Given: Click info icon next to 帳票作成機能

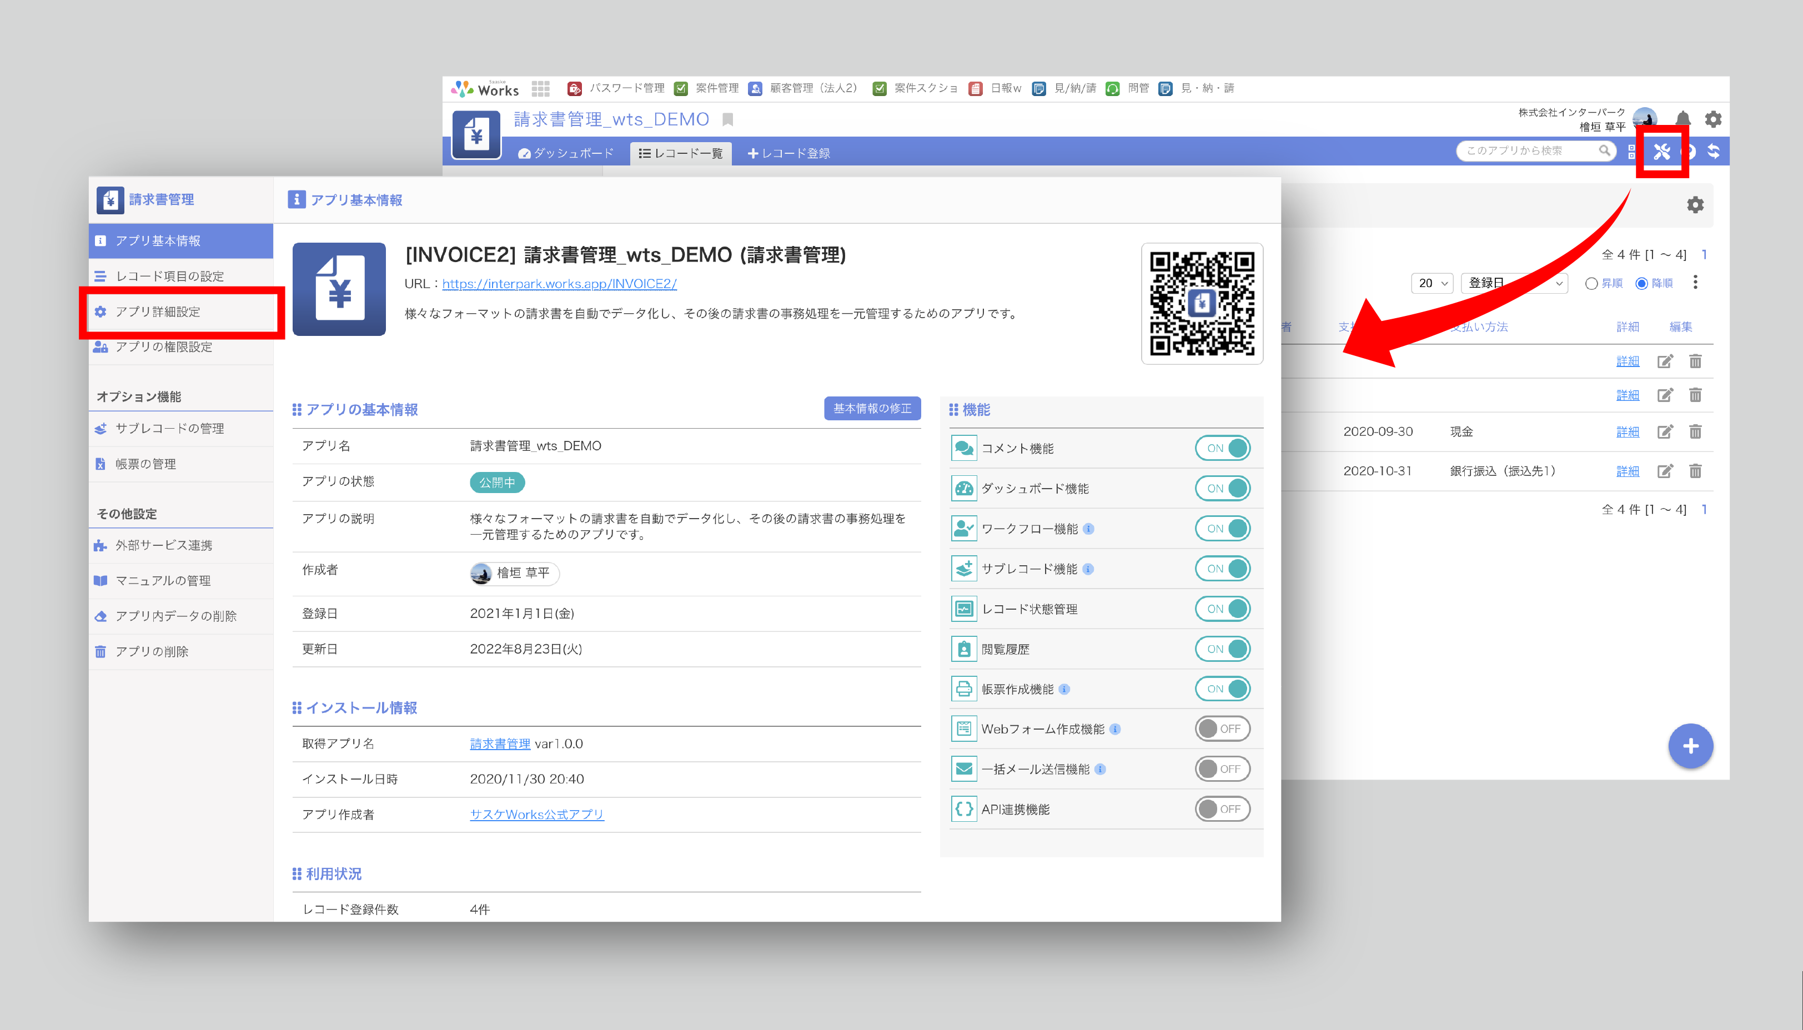Looking at the screenshot, I should point(1064,689).
